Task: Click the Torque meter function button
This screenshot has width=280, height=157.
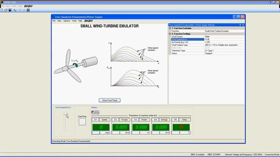Action: tap(125, 119)
